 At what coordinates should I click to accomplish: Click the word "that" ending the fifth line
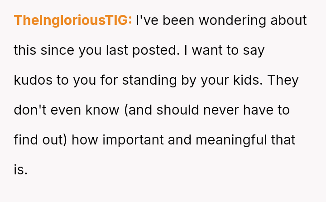(283, 140)
